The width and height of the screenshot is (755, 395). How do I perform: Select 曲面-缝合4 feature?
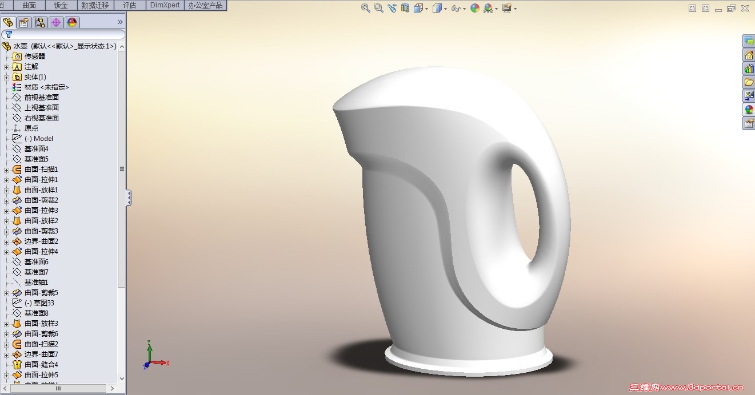pos(41,365)
